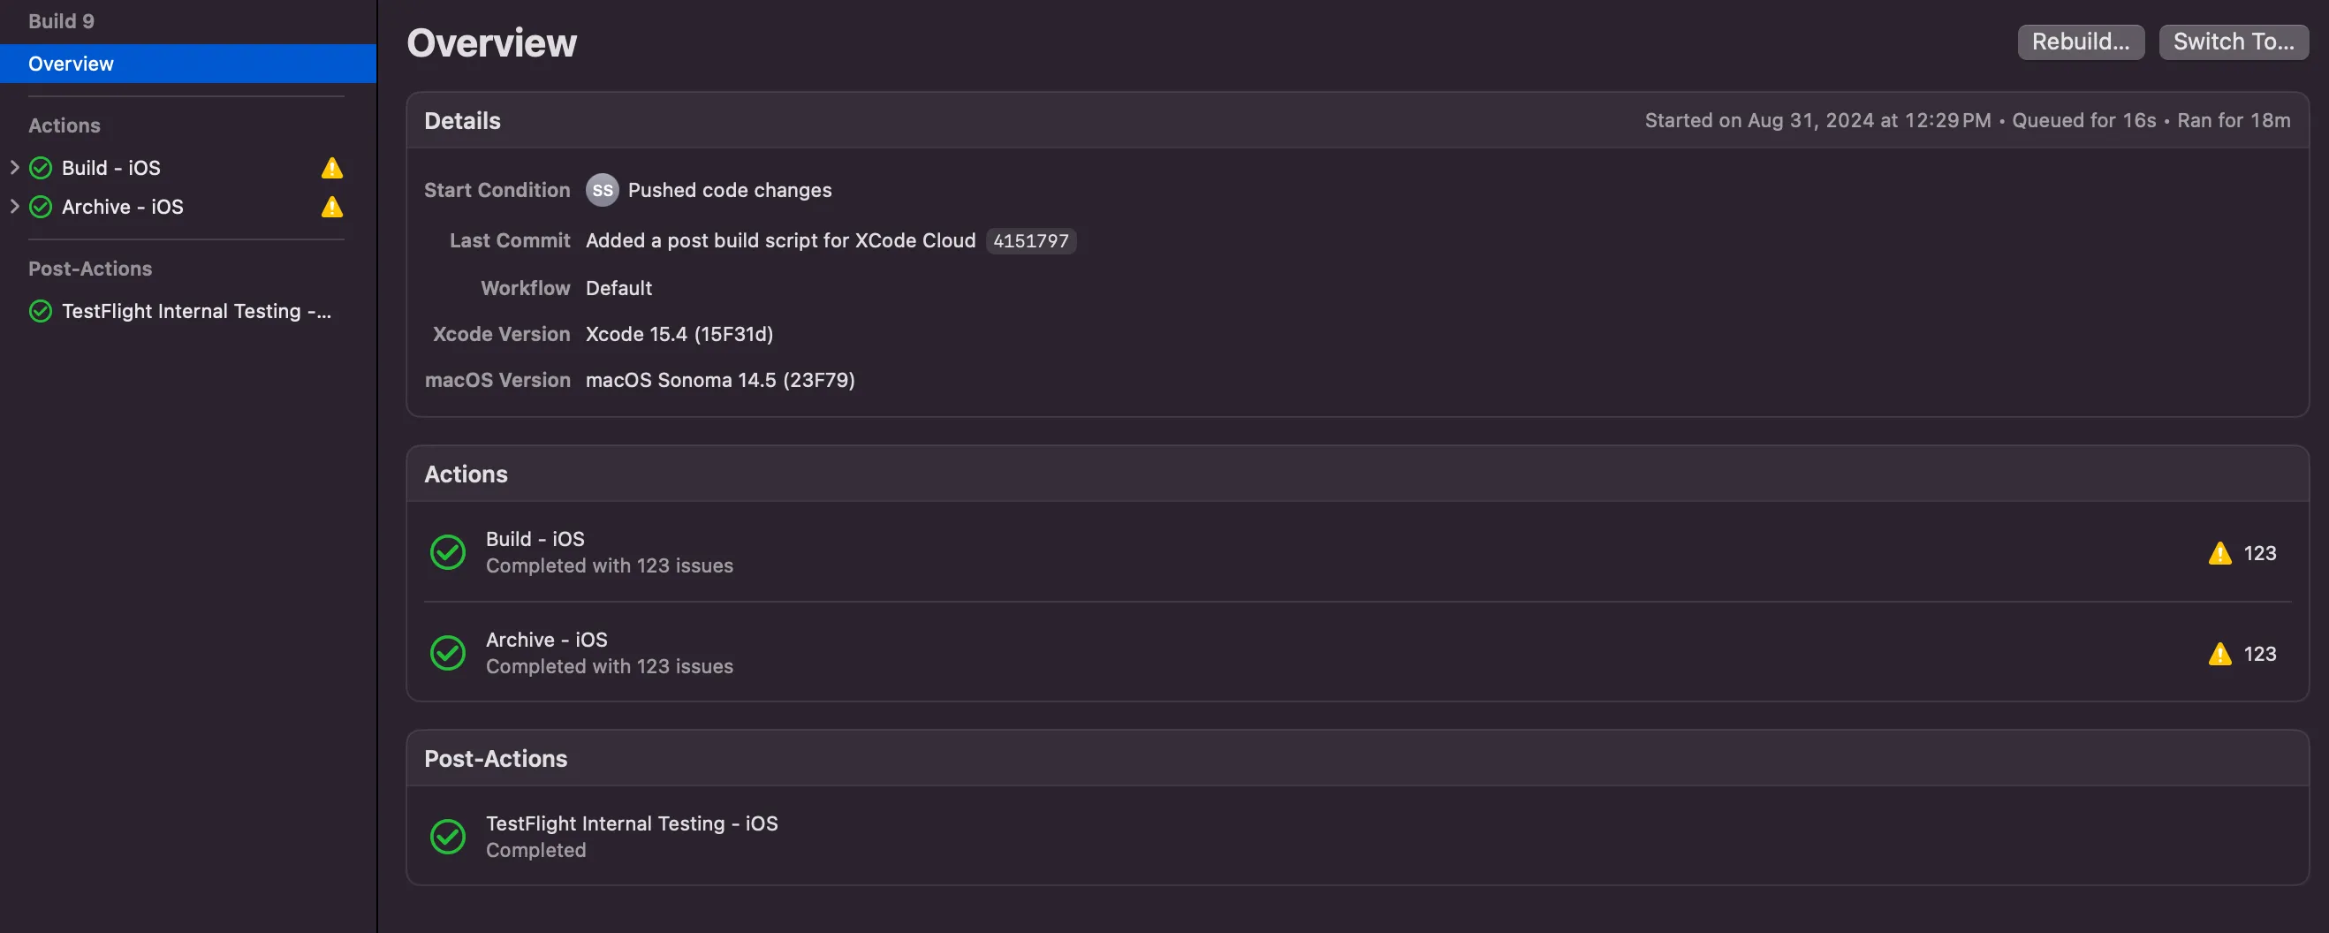
Task: Click the green circle icon on Build - iOS action row
Action: pyautogui.click(x=448, y=552)
